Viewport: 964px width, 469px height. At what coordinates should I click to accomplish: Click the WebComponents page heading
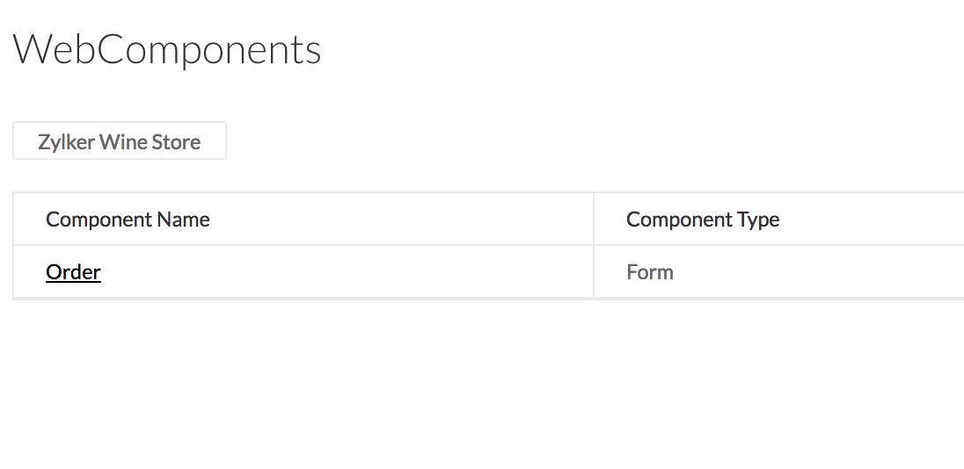167,50
